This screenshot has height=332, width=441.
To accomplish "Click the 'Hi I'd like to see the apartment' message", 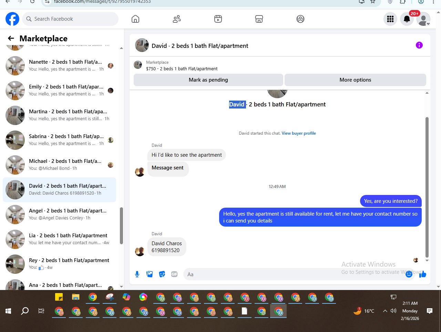I will point(187,155).
